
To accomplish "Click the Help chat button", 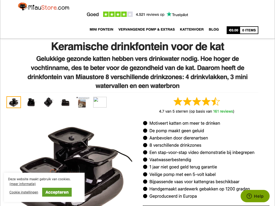I will coord(255,196).
